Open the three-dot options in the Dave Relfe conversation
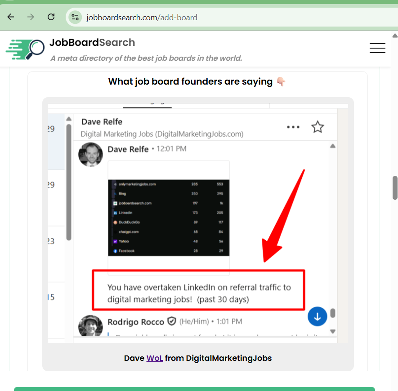 click(x=293, y=127)
